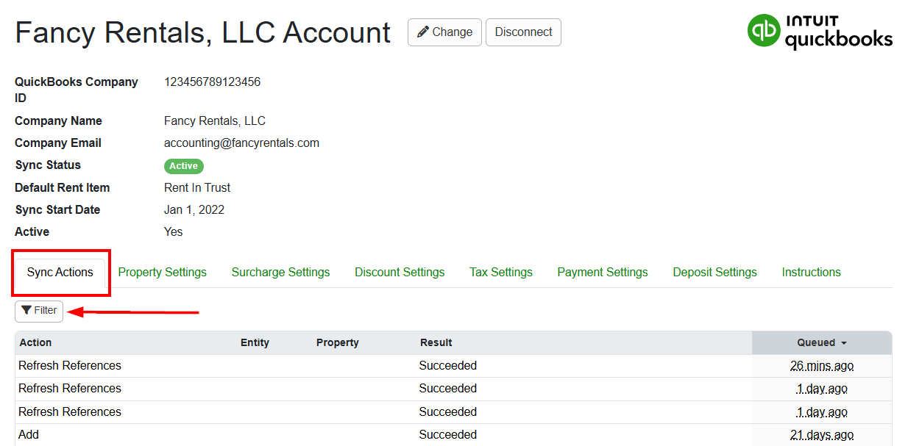Screen dimensions: 908x446
Task: Click the Disconnect button
Action: click(x=523, y=32)
